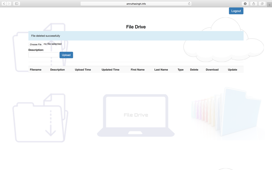Show the Safari sidebar
The height and width of the screenshot is (170, 272).
[x=17, y=4]
